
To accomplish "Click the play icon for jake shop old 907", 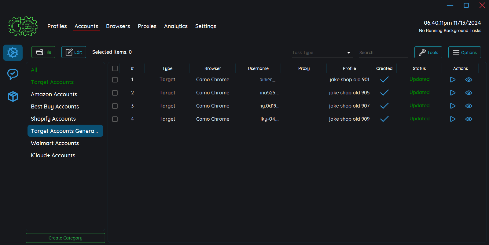I will [453, 106].
